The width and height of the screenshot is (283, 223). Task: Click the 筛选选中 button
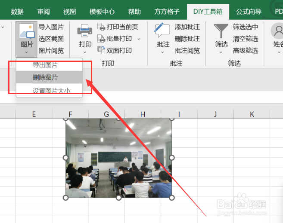[246, 27]
